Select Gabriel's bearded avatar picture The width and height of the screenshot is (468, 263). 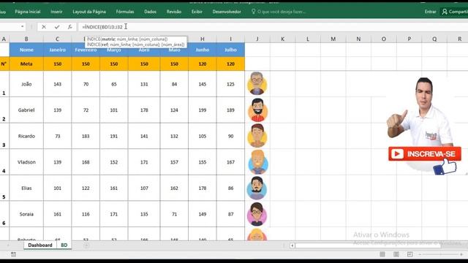tap(257, 110)
